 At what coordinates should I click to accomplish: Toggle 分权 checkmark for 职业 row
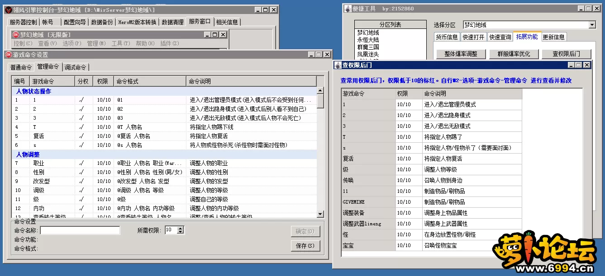click(81, 163)
